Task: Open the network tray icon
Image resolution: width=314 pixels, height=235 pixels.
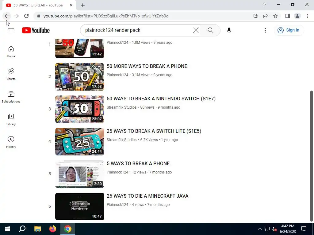Action: point(267,229)
